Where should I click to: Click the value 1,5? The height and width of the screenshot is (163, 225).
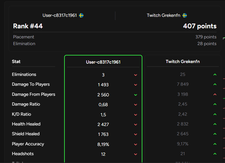(x=103, y=115)
